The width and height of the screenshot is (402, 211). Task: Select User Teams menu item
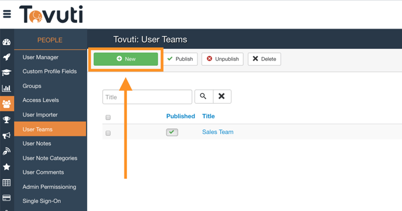[x=50, y=129]
